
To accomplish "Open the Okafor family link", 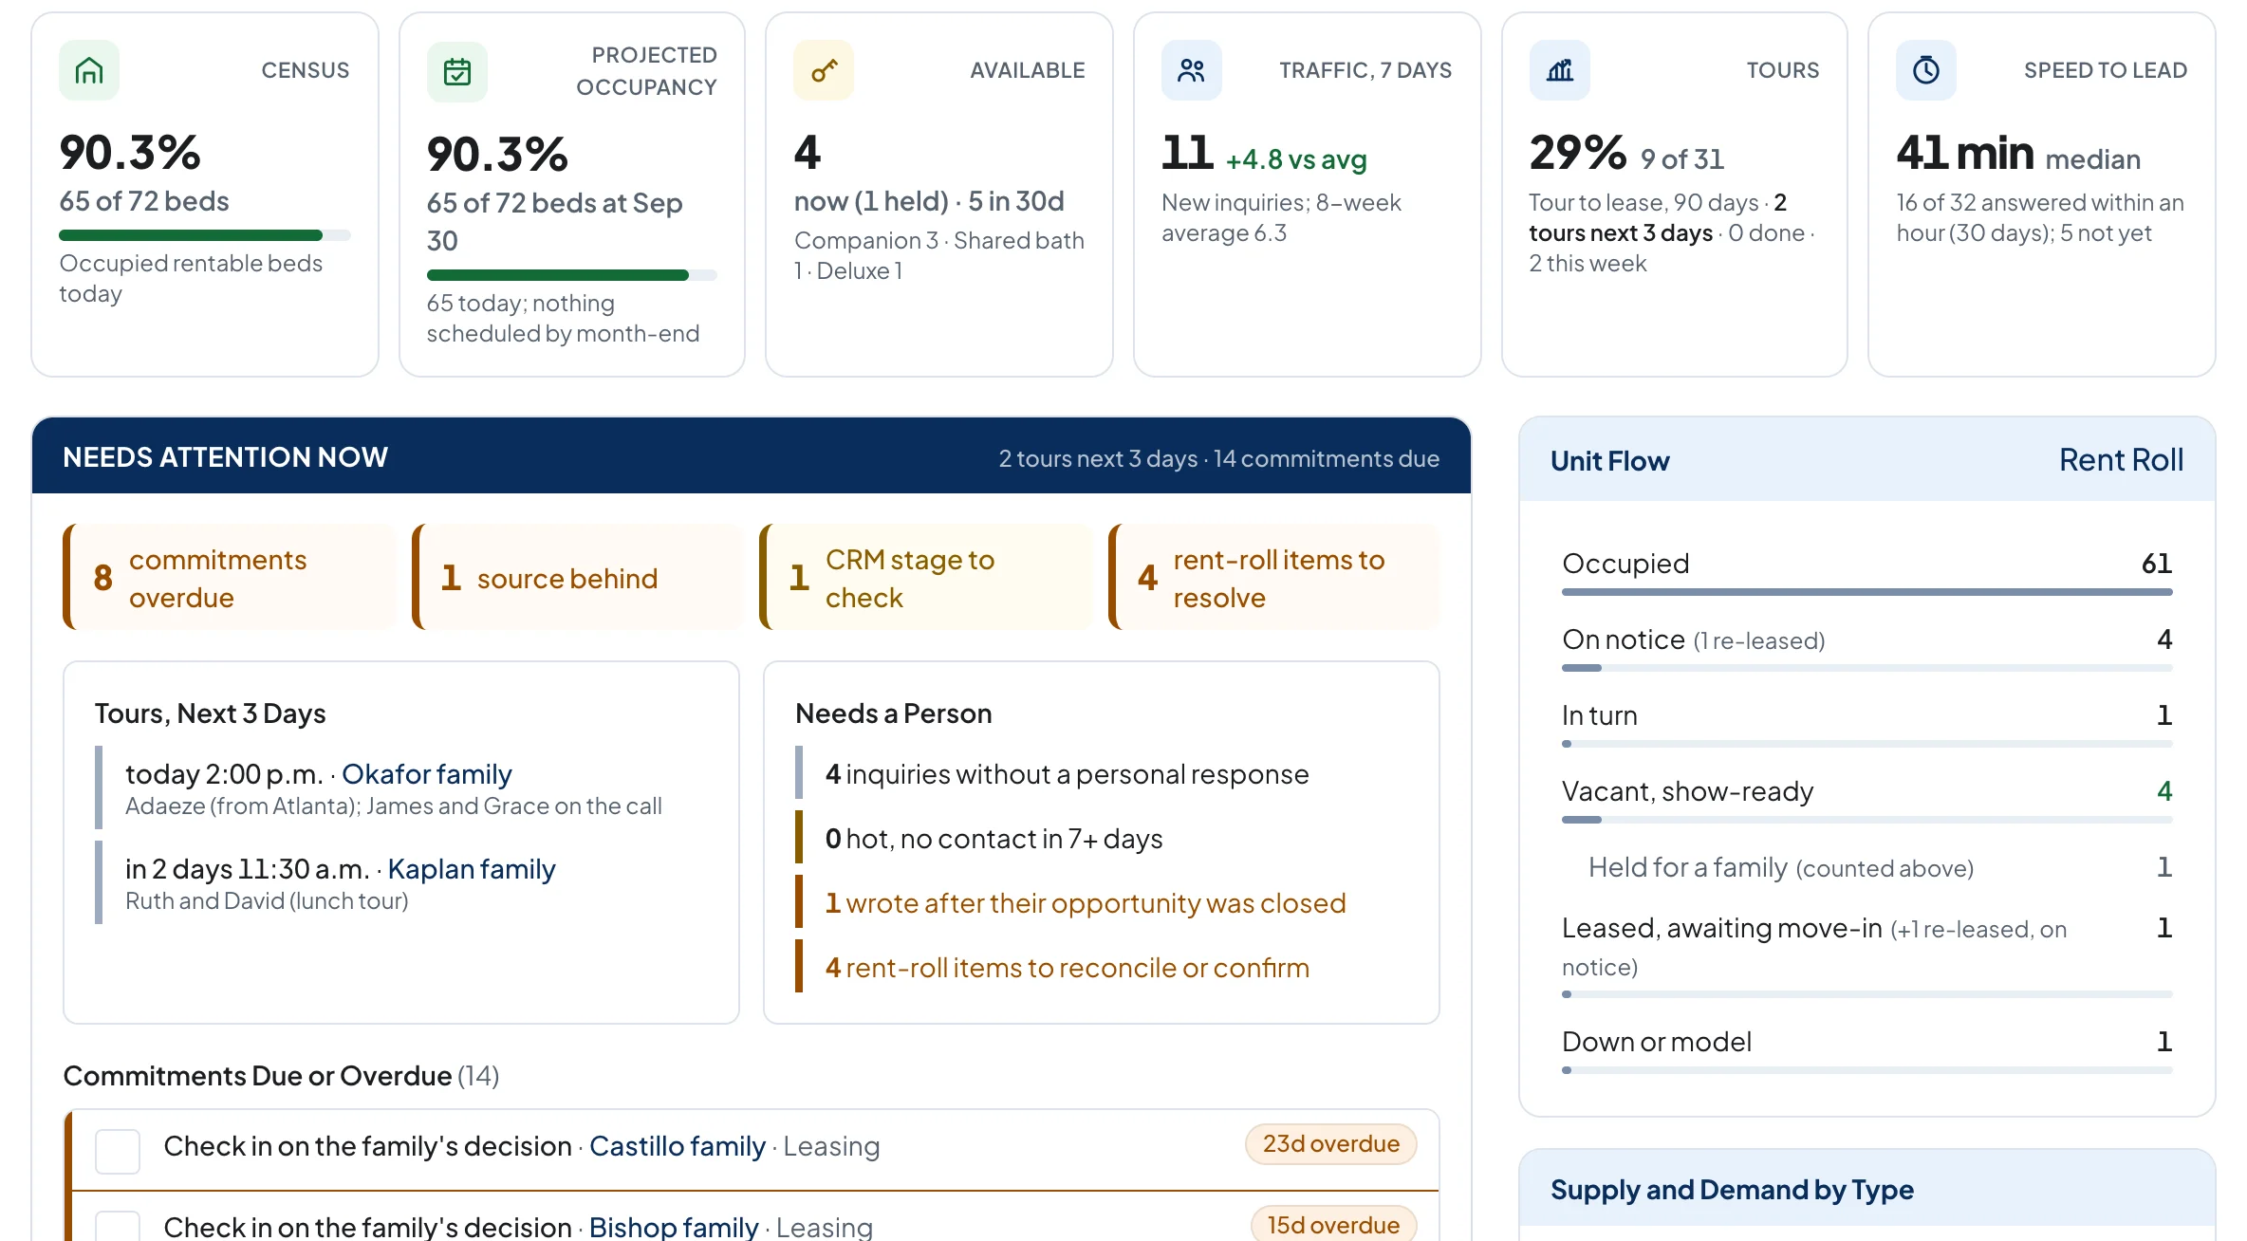I will (427, 774).
